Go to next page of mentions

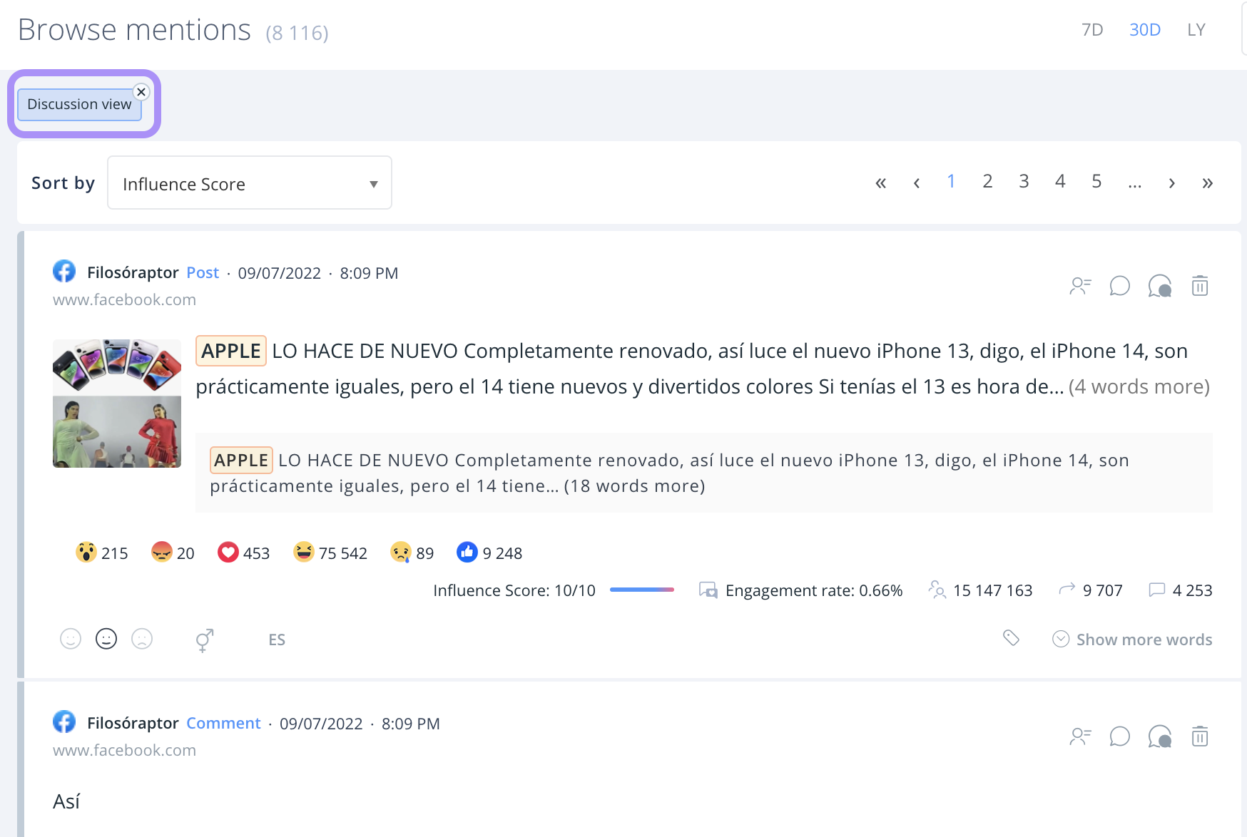[x=1171, y=183]
